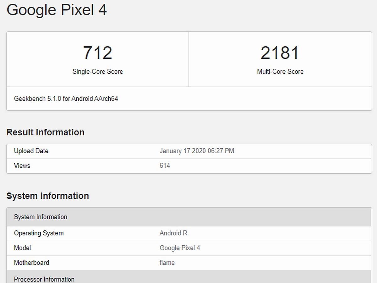Viewport: 377px width, 283px height.
Task: Click the Single-Core Score label
Action: tap(98, 72)
